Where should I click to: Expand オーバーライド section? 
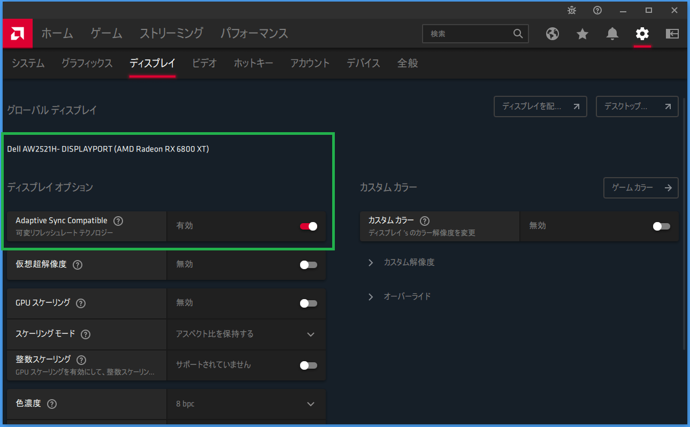399,296
